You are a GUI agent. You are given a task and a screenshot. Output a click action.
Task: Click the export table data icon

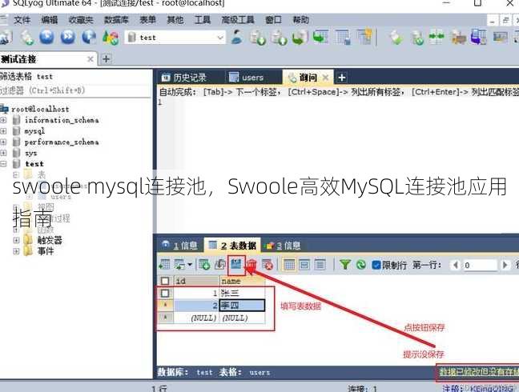(x=164, y=265)
